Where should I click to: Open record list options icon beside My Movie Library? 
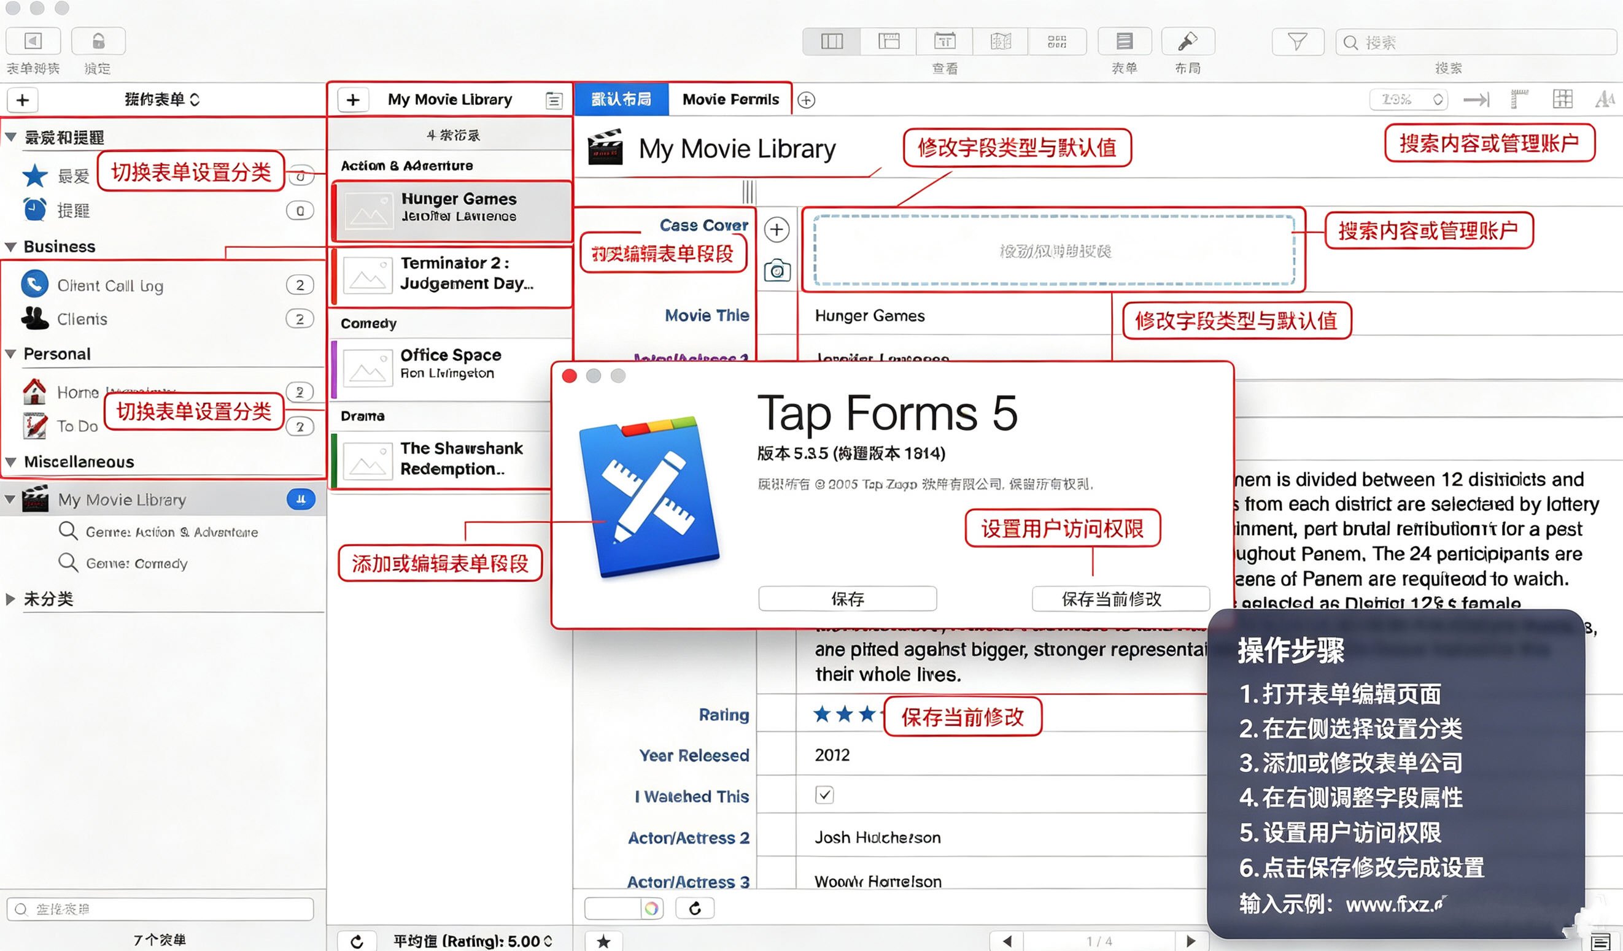coord(554,101)
